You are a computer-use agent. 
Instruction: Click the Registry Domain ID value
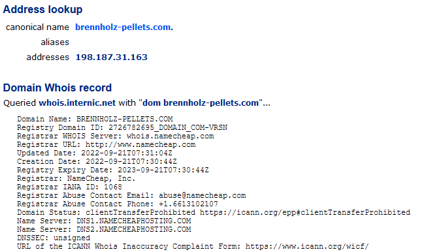coord(168,128)
